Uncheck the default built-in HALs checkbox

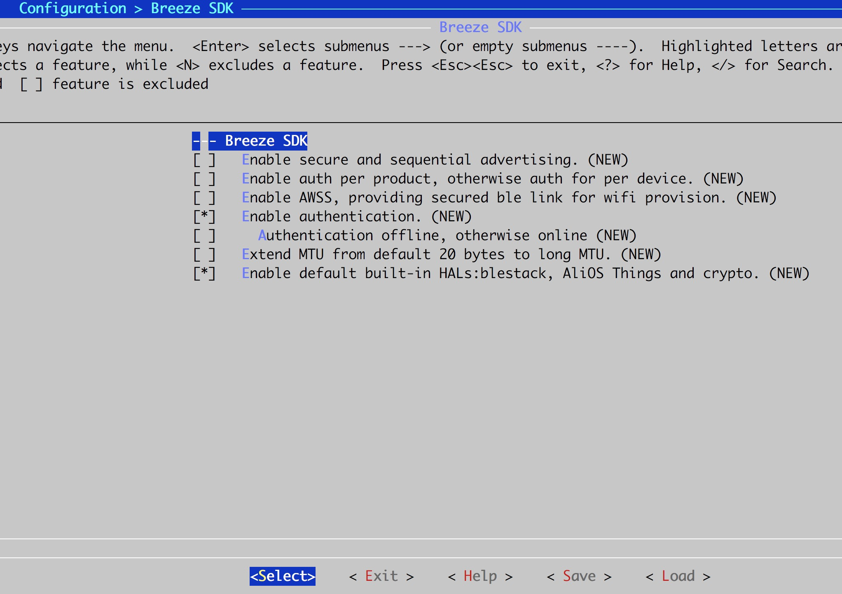point(204,274)
